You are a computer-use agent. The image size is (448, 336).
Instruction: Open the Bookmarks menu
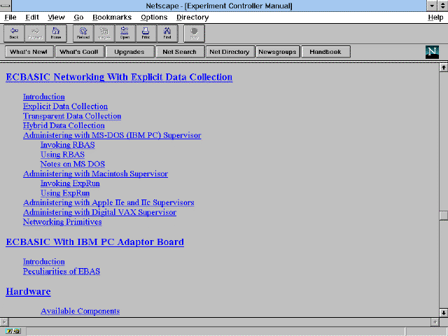pyautogui.click(x=112, y=17)
